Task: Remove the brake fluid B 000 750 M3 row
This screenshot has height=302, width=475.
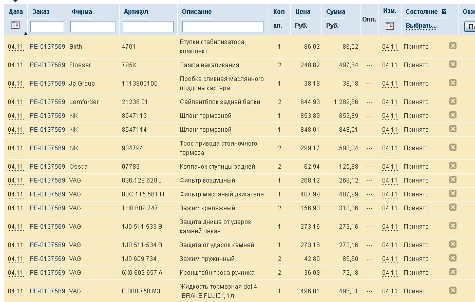Action: pos(453,290)
